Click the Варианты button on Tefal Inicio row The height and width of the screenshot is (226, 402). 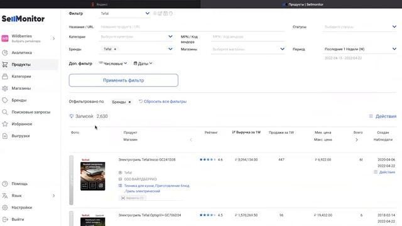click(133, 198)
